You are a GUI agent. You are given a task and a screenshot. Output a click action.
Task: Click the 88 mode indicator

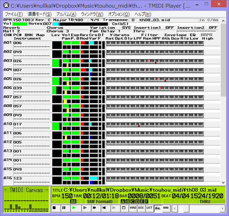tap(73, 202)
